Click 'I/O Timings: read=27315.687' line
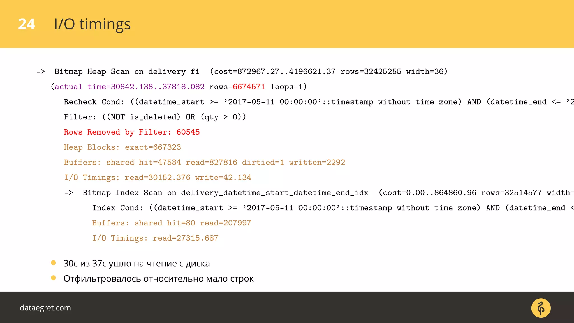 click(x=155, y=238)
